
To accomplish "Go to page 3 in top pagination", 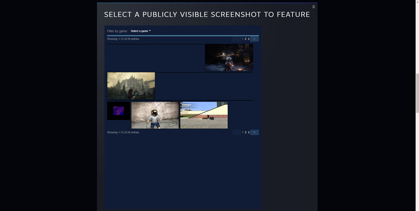I will 249,39.
